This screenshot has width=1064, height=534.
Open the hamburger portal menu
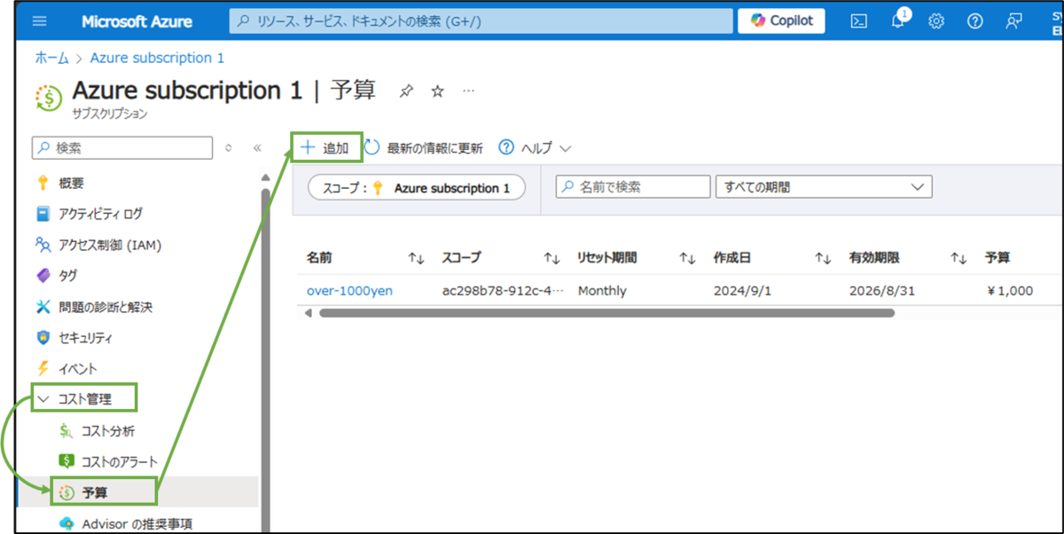click(40, 21)
